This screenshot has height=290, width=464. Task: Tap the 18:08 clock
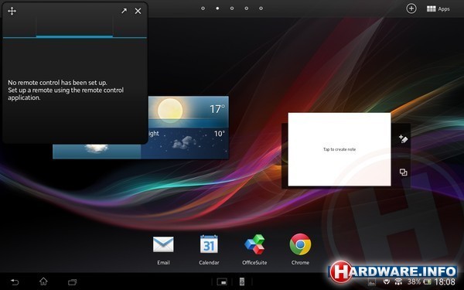coord(445,281)
